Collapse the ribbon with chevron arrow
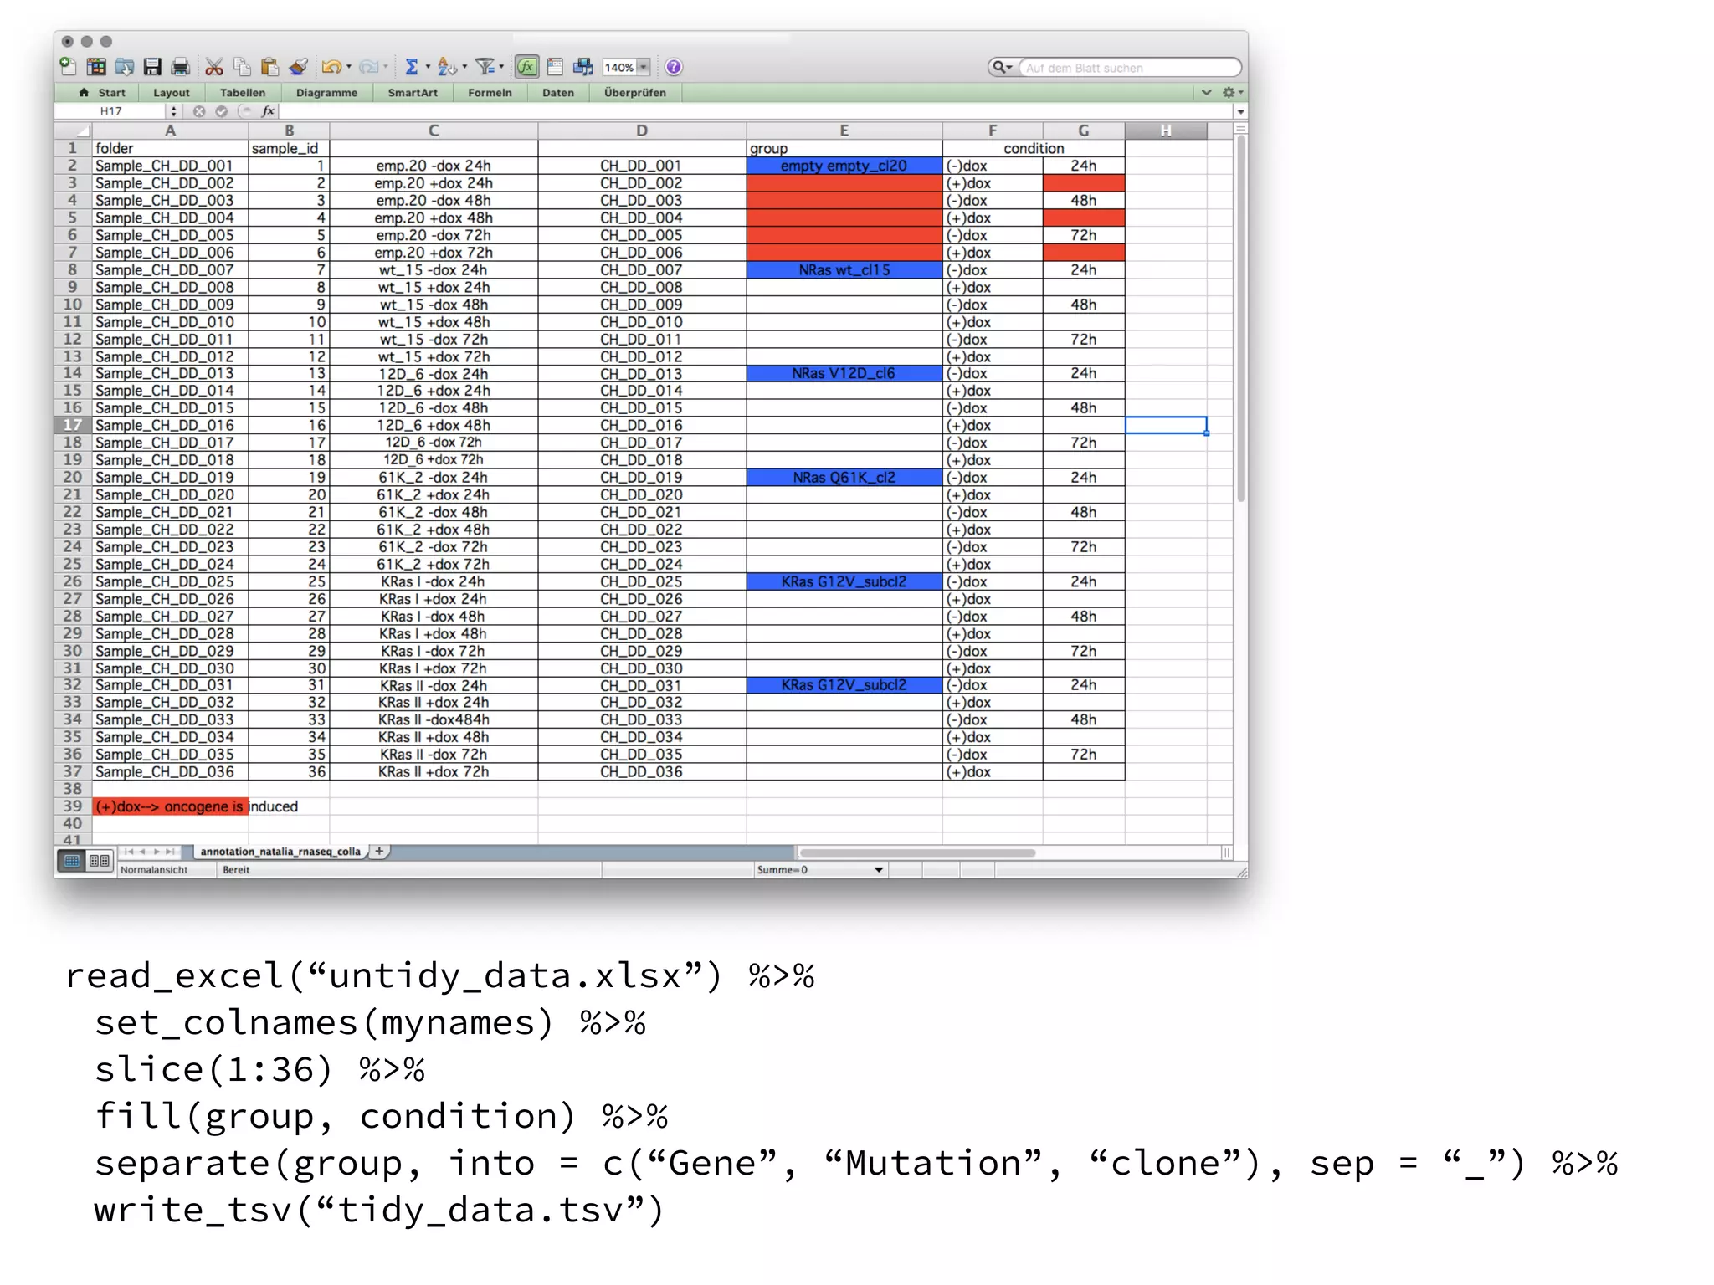The image size is (1714, 1285). click(1206, 93)
